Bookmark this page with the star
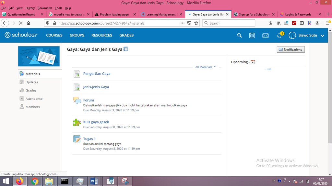Viewport: 332px width, 186px height. point(196,23)
